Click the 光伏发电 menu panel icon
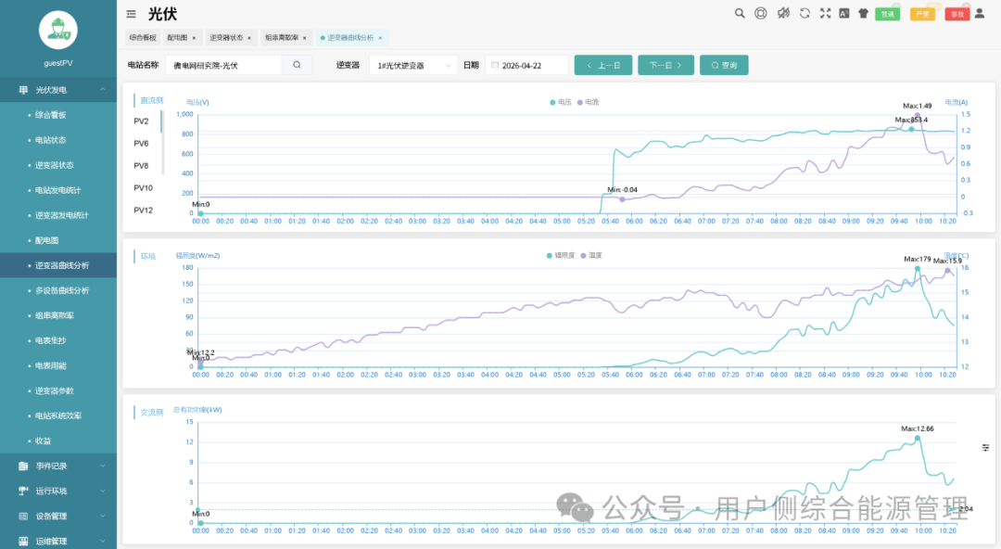Screen dimensions: 1001x549 tap(23, 89)
